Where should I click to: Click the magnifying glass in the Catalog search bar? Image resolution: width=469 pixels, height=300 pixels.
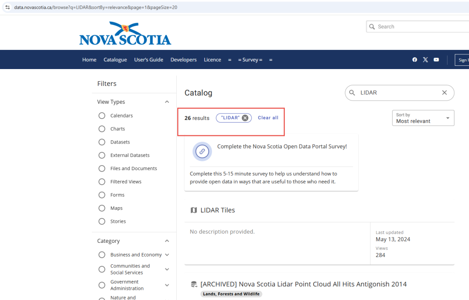point(352,93)
